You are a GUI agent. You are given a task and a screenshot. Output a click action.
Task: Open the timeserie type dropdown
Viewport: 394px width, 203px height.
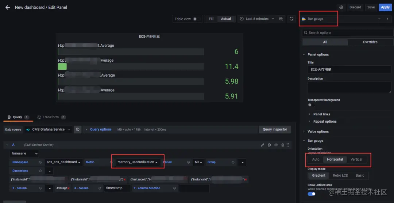[x=24, y=153]
